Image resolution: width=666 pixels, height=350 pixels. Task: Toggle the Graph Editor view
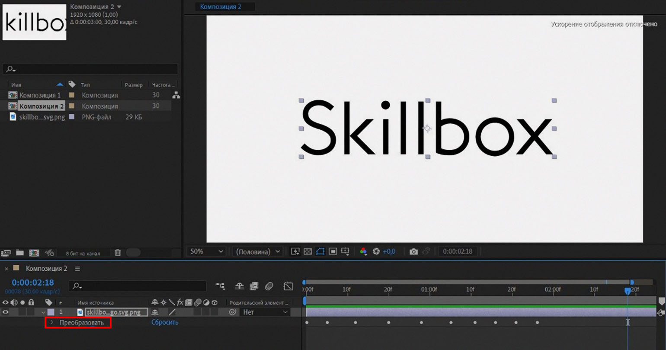tap(288, 286)
